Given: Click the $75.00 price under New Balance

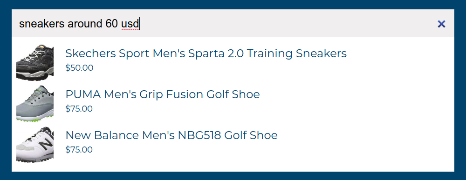Looking at the screenshot, I should click(79, 149).
